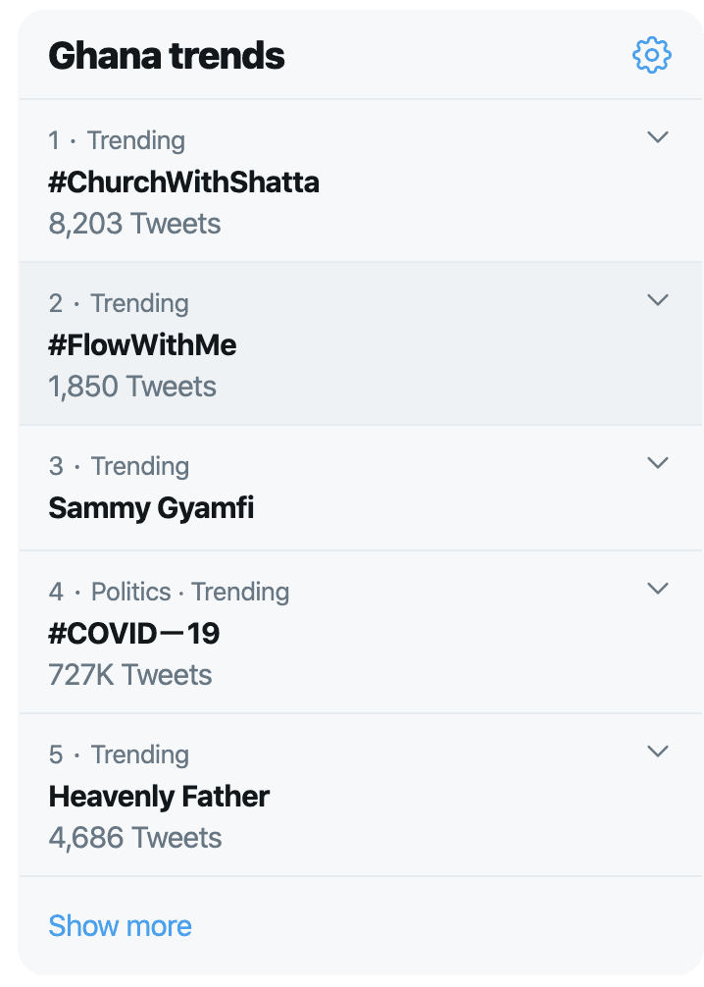Select the 727K Tweets count
This screenshot has width=704, height=987.
(x=130, y=675)
